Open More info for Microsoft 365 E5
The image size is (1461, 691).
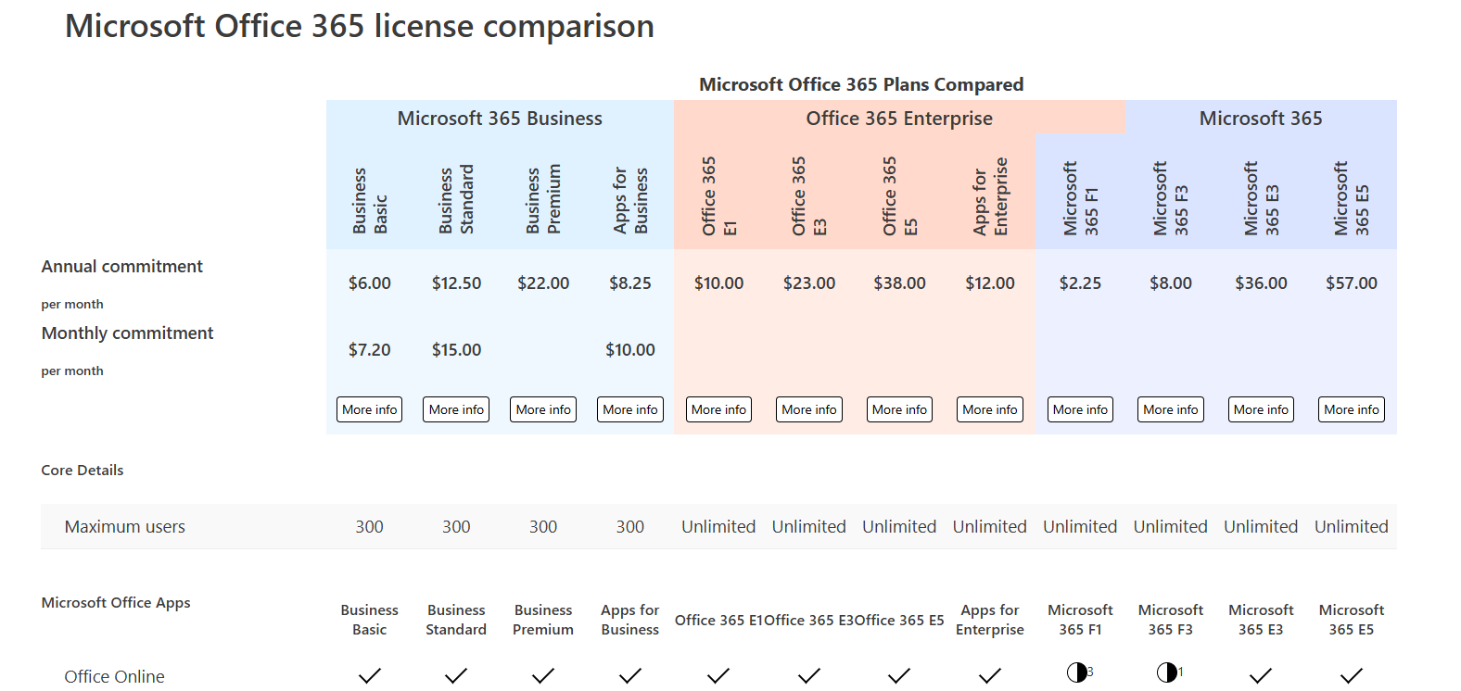pos(1352,409)
